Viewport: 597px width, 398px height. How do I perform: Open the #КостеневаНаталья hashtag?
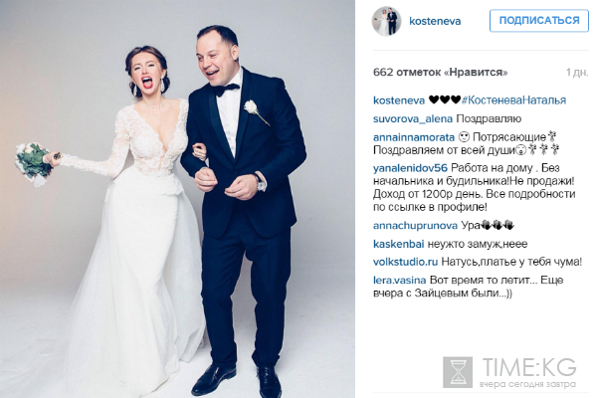point(513,100)
